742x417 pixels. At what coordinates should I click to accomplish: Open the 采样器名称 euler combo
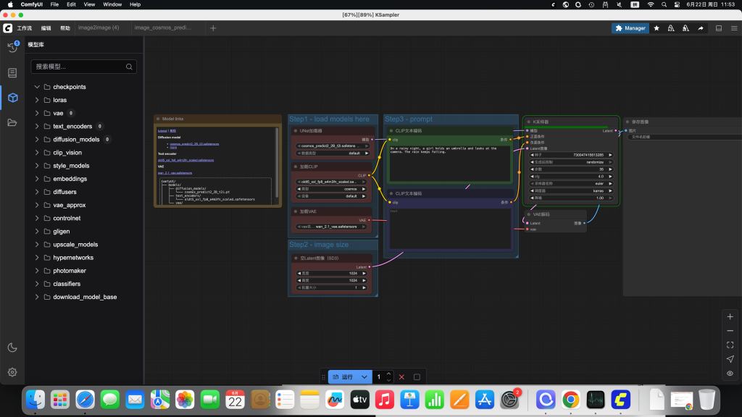571,183
